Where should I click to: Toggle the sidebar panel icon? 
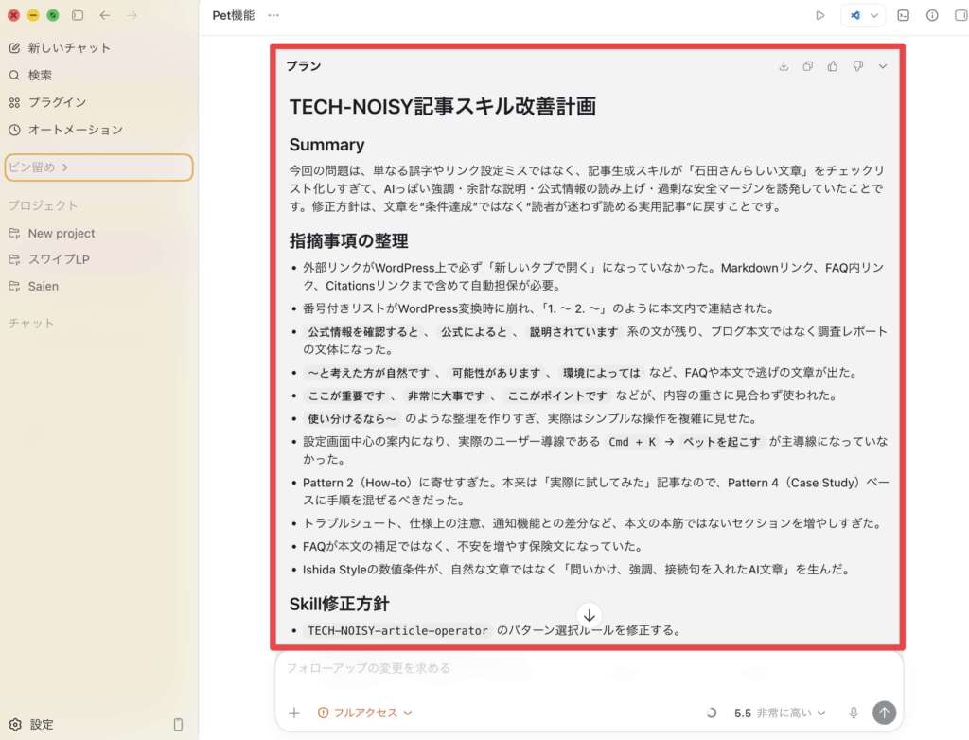coord(78,15)
